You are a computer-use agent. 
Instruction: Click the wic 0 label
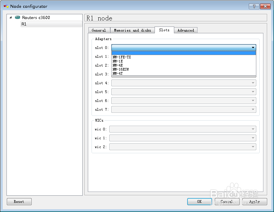[x=101, y=129]
